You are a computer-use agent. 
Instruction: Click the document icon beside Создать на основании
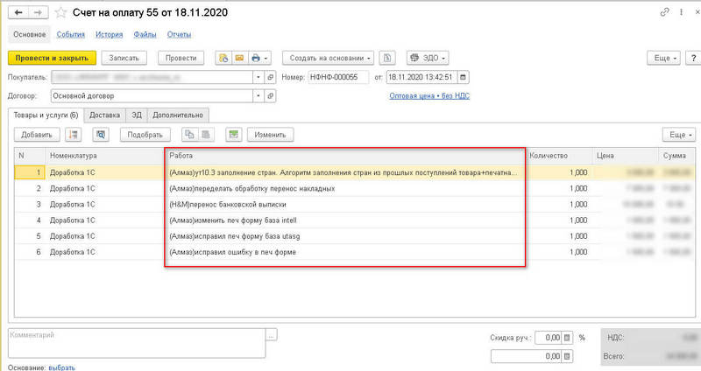coord(389,58)
